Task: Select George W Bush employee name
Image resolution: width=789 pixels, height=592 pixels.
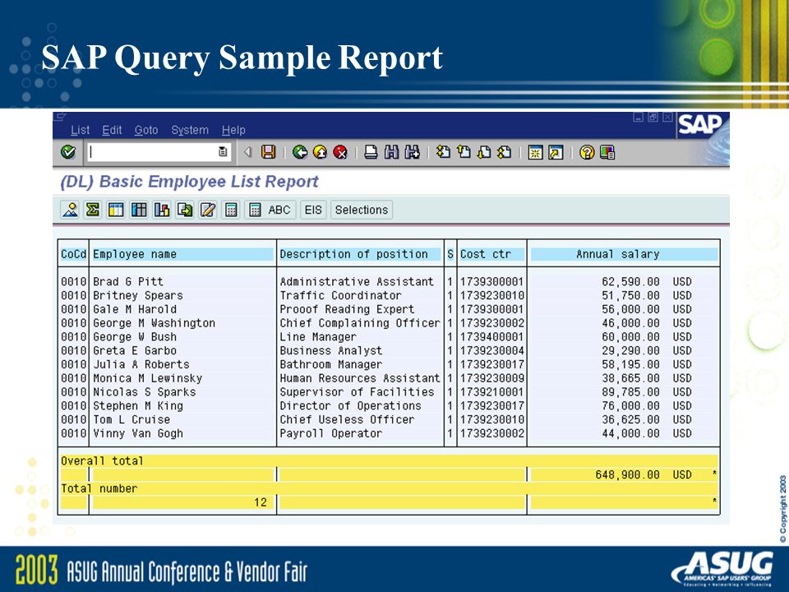Action: click(135, 337)
